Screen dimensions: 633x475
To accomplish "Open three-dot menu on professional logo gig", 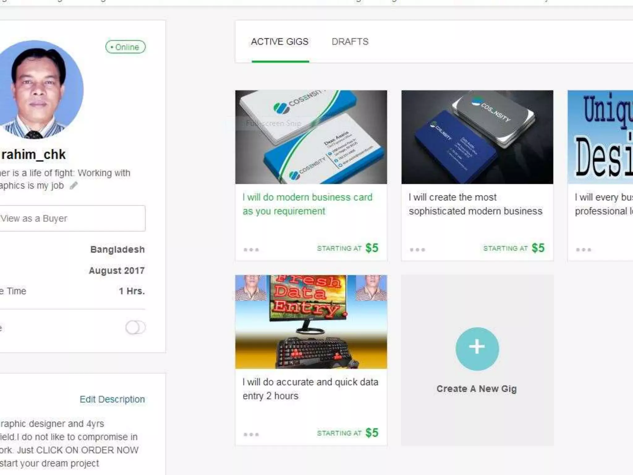I will click(x=584, y=250).
